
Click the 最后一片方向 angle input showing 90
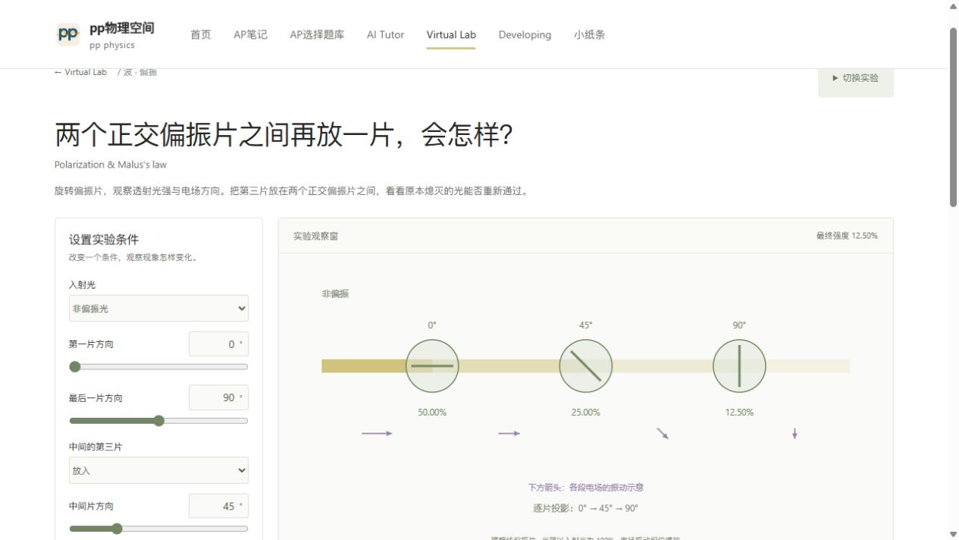coord(218,398)
